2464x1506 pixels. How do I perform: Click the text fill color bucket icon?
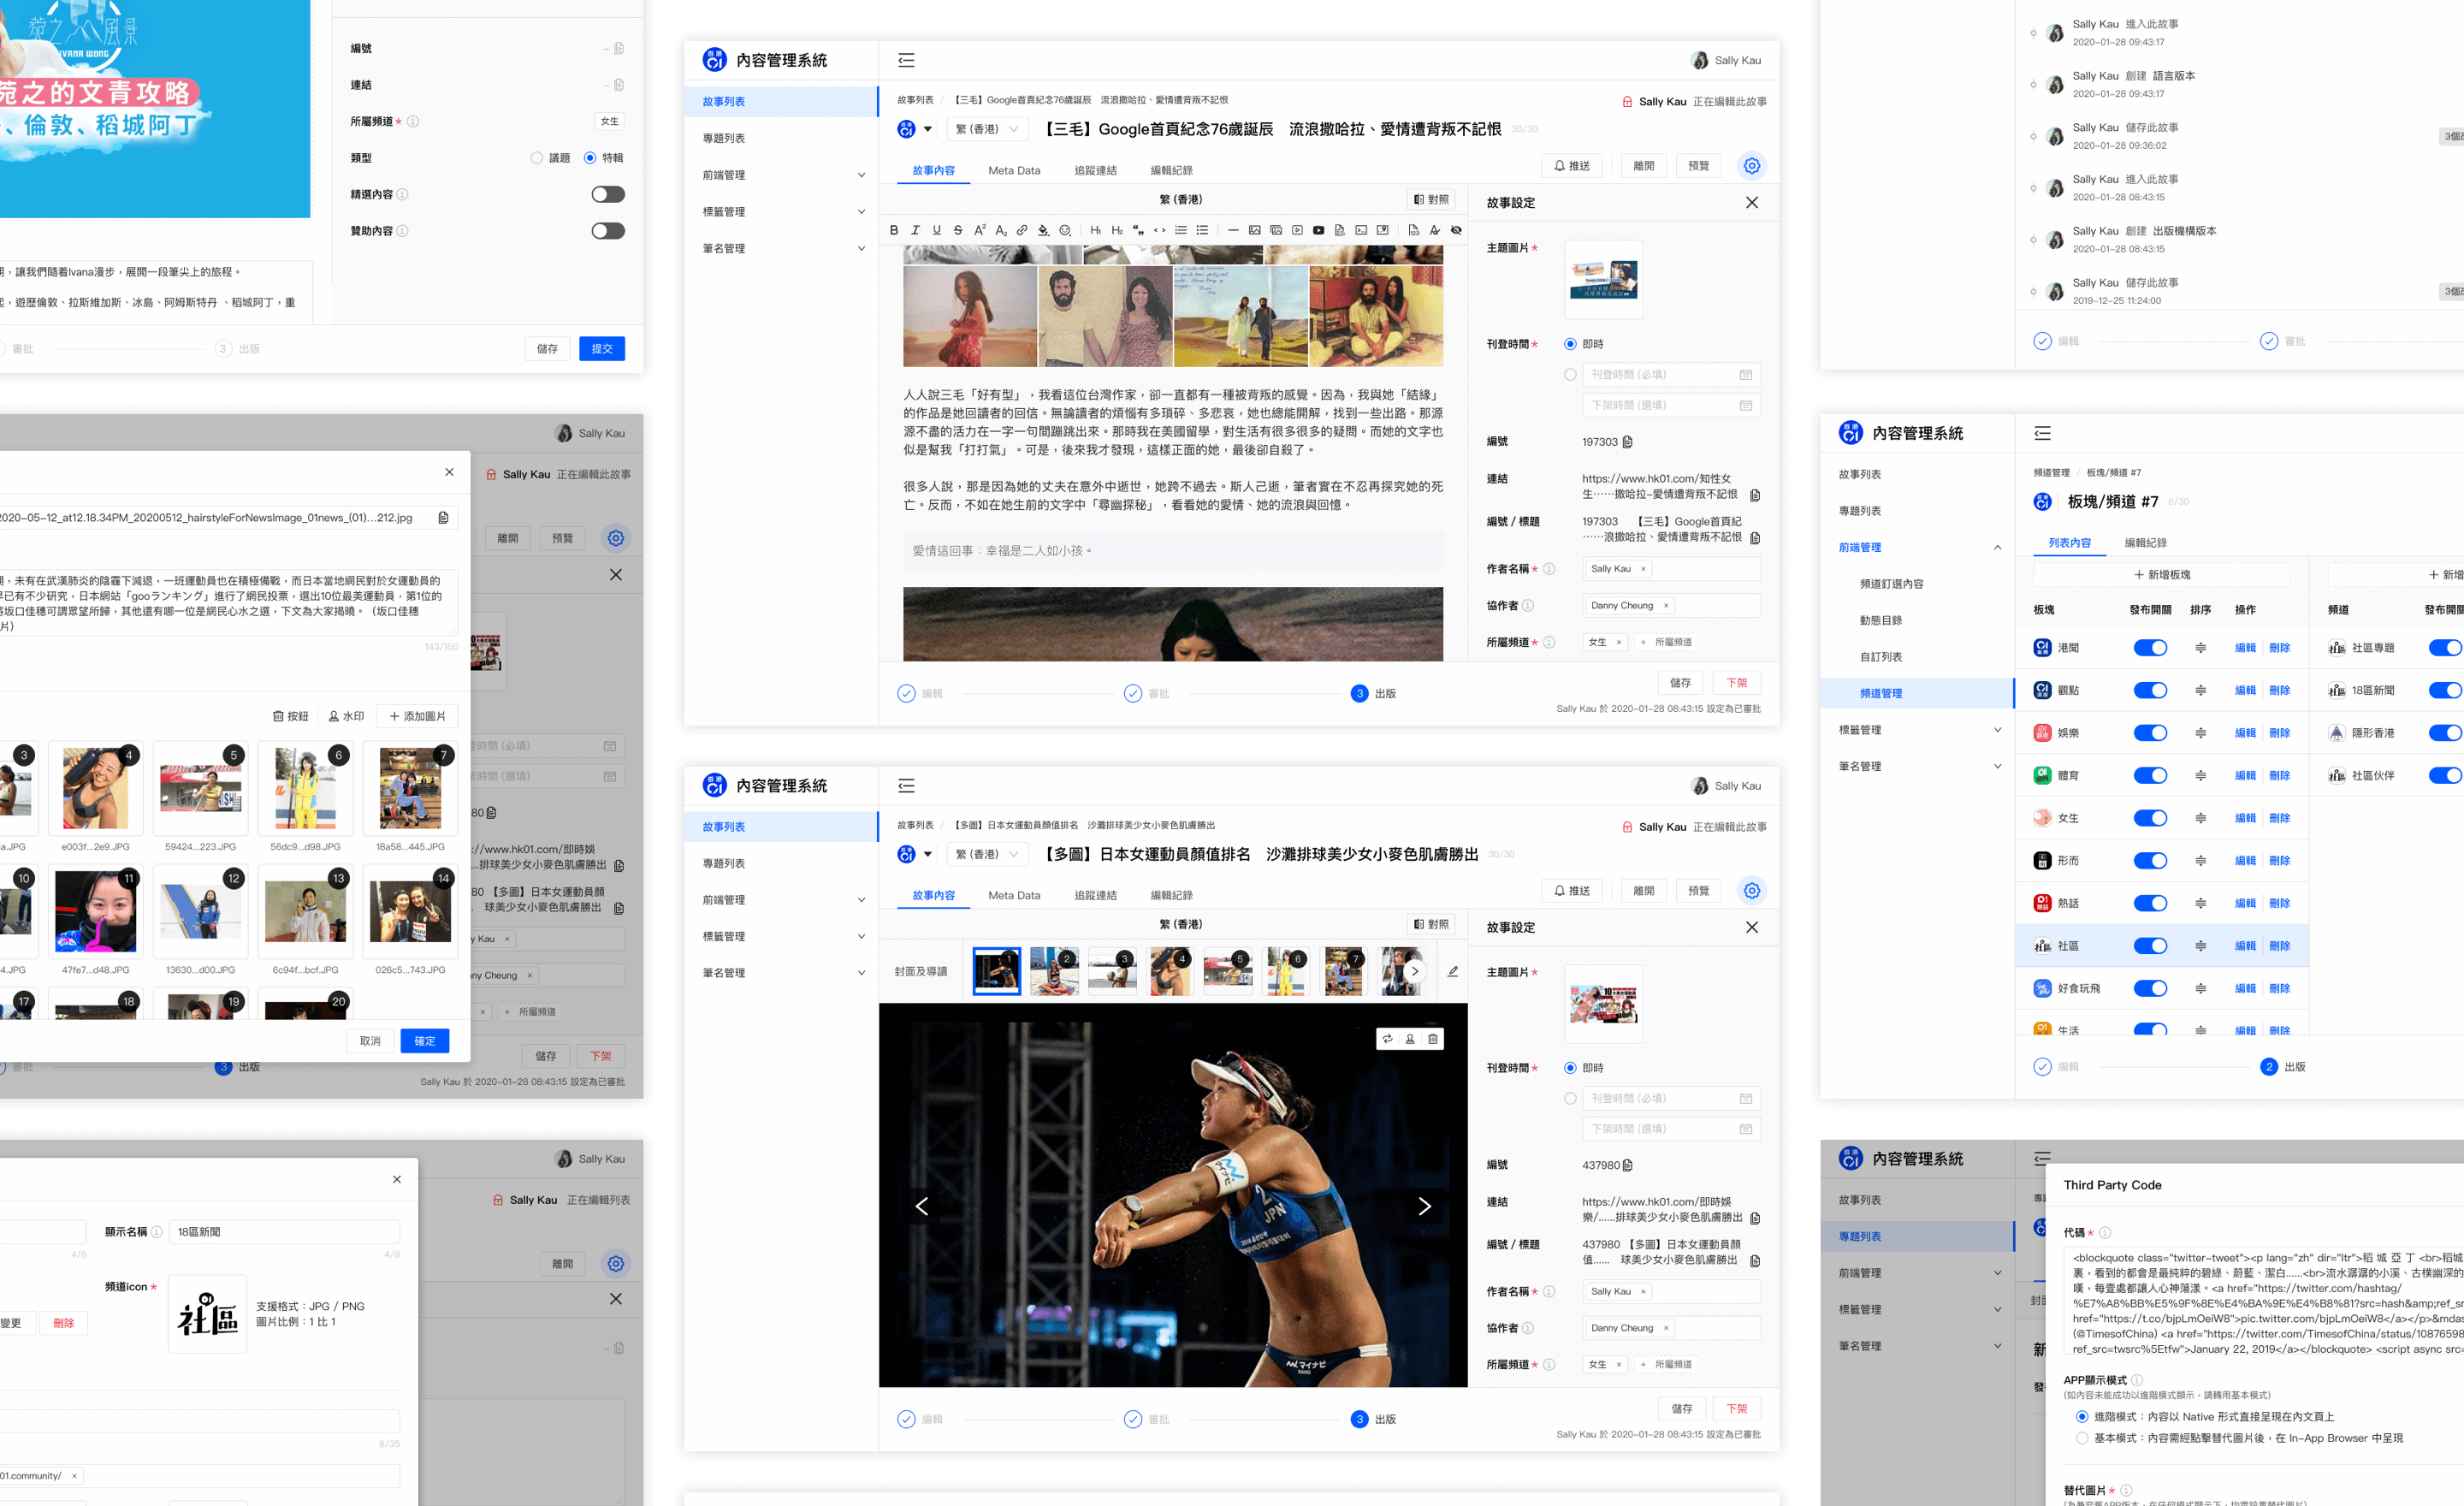click(1043, 230)
